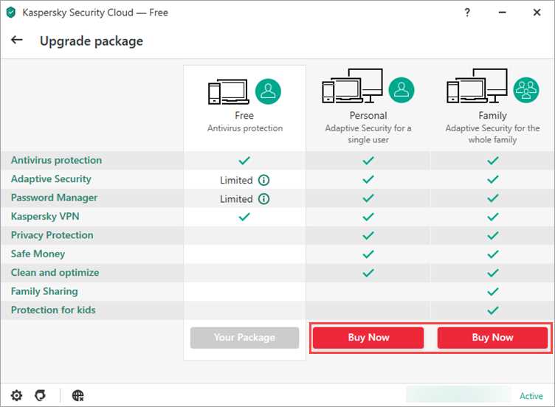
Task: Open help via question mark icon
Action: [x=467, y=13]
